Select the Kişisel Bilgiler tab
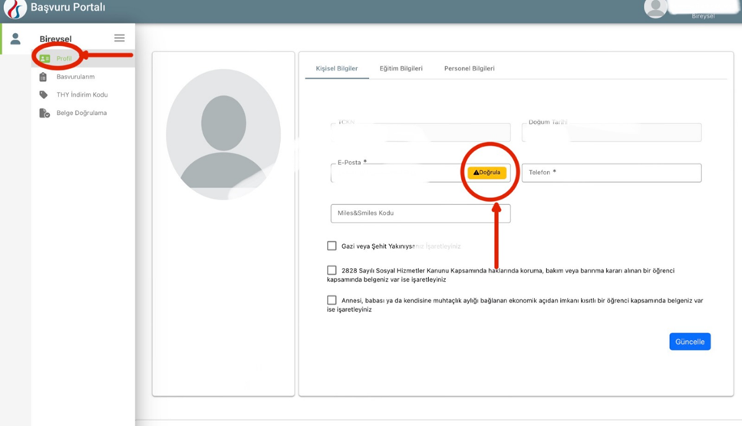The width and height of the screenshot is (742, 426). [337, 69]
